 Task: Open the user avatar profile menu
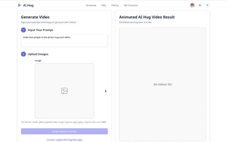192,5
